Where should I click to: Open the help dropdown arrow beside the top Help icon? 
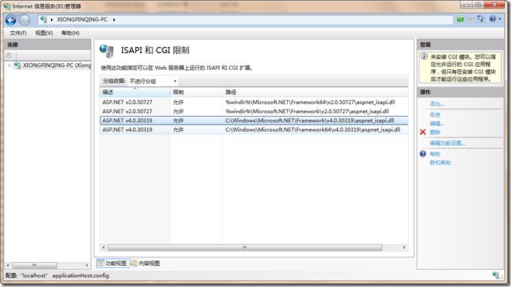[x=500, y=20]
